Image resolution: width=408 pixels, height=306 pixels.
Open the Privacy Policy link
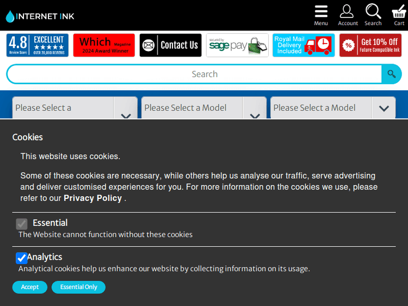[92, 198]
